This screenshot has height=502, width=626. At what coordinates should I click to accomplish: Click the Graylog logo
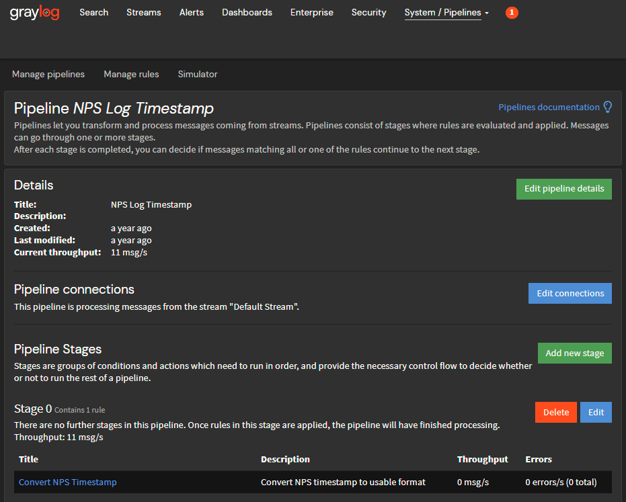point(34,13)
